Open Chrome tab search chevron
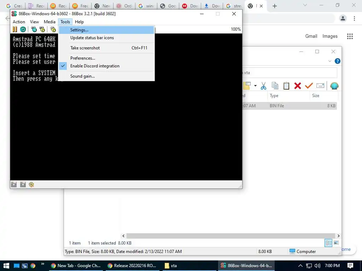 click(305, 5)
